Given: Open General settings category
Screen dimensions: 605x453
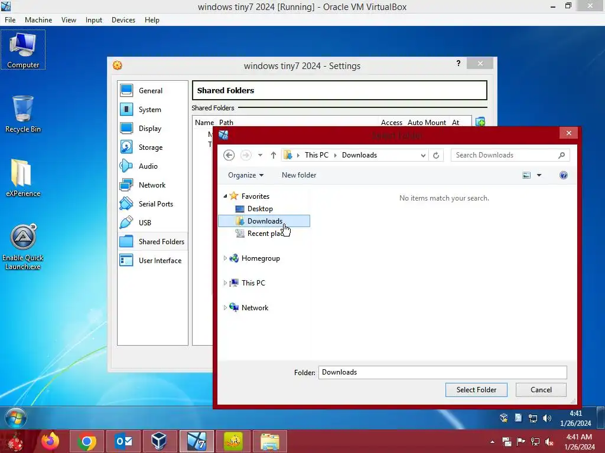Looking at the screenshot, I should click(x=152, y=90).
